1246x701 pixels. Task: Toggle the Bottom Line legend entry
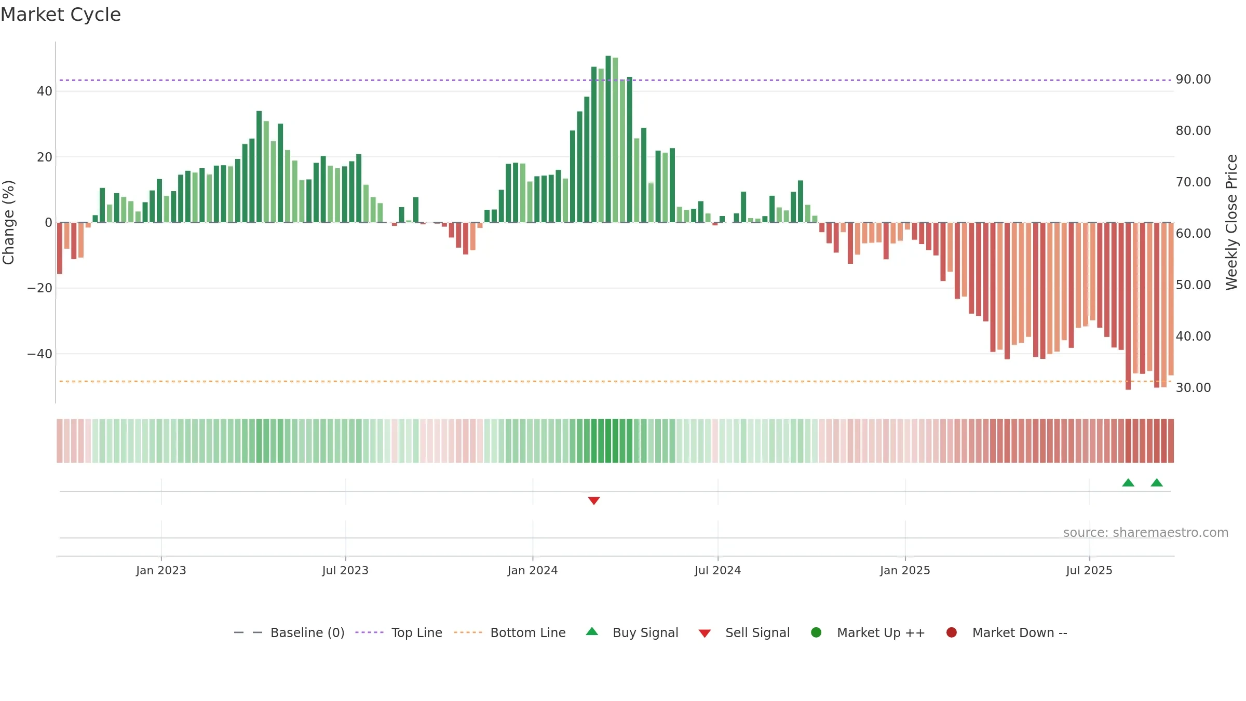click(510, 632)
